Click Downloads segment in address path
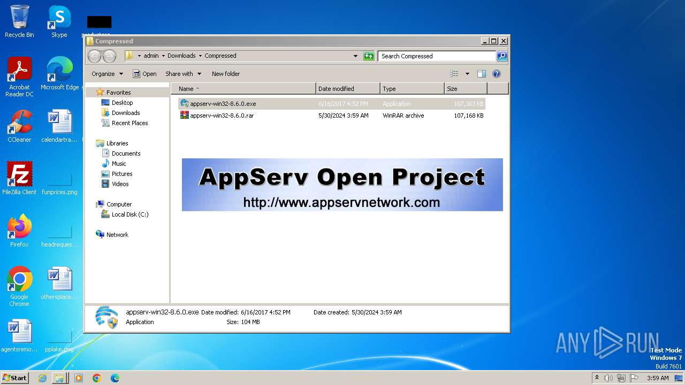This screenshot has width=685, height=385. point(181,56)
